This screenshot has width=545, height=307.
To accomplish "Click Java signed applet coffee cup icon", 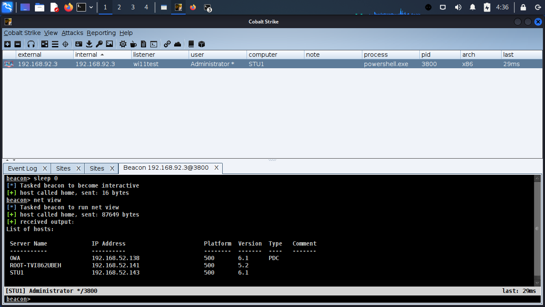I will point(133,44).
